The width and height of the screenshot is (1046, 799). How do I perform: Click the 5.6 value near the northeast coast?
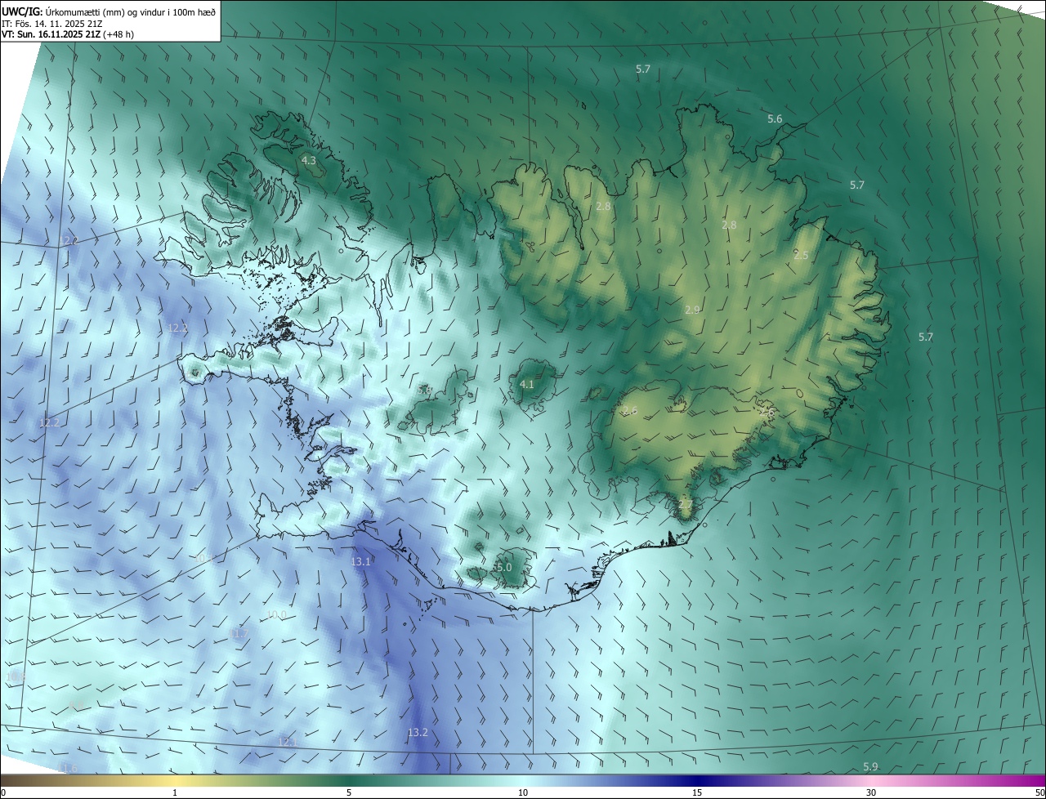(x=775, y=119)
